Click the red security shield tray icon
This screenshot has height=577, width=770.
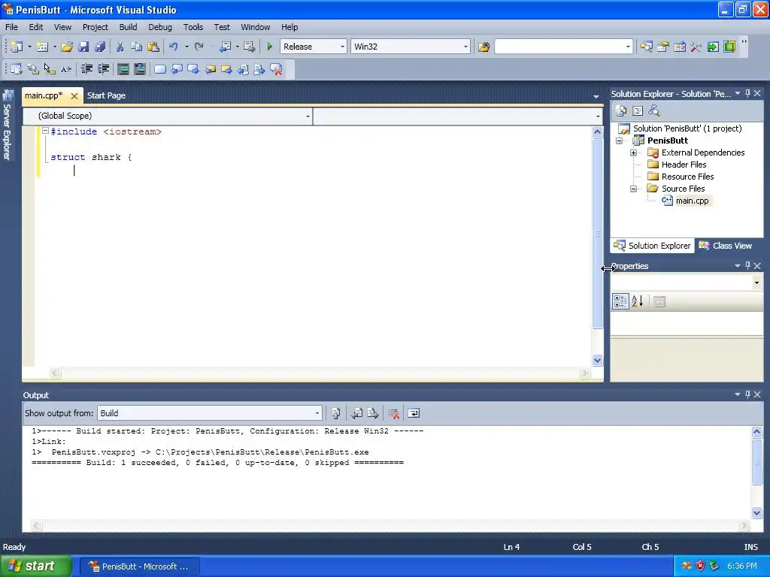[700, 566]
